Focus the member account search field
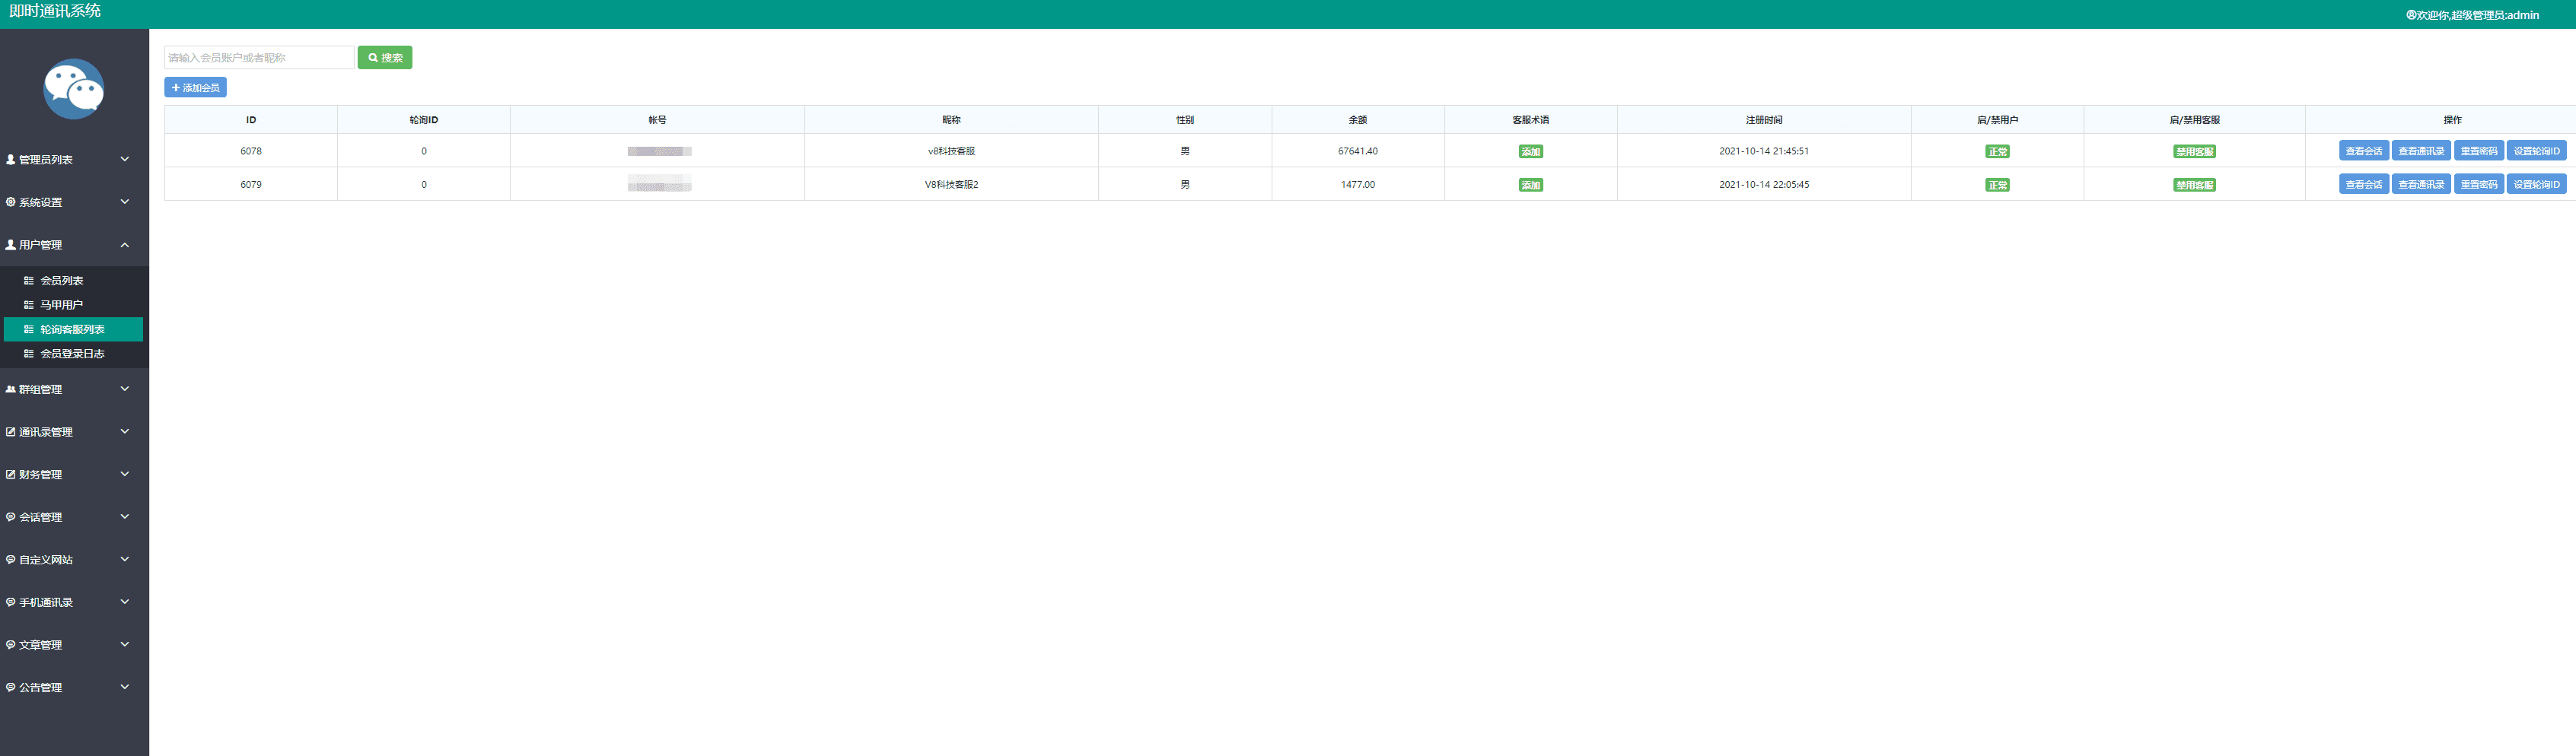The width and height of the screenshot is (2576, 756). pyautogui.click(x=259, y=58)
